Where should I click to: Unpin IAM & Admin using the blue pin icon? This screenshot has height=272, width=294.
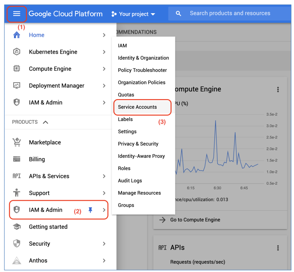click(x=90, y=210)
